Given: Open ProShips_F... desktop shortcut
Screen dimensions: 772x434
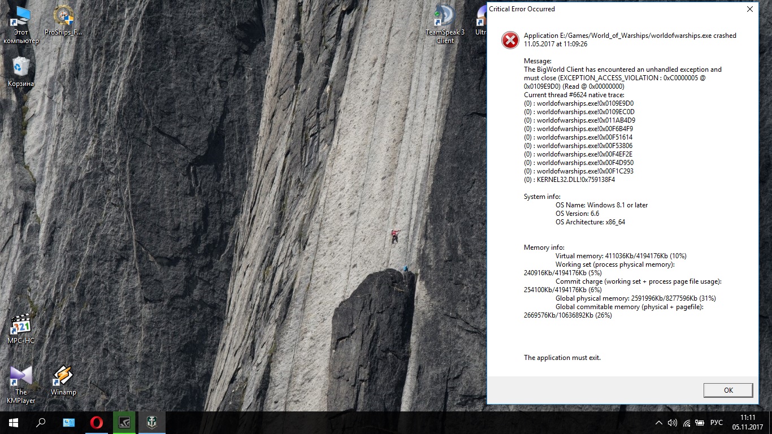Looking at the screenshot, I should coord(63,21).
